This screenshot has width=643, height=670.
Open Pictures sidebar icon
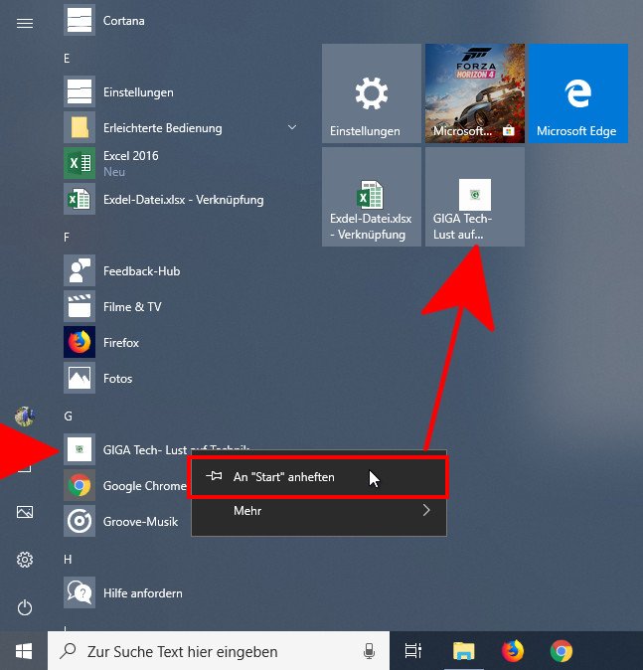click(x=25, y=512)
